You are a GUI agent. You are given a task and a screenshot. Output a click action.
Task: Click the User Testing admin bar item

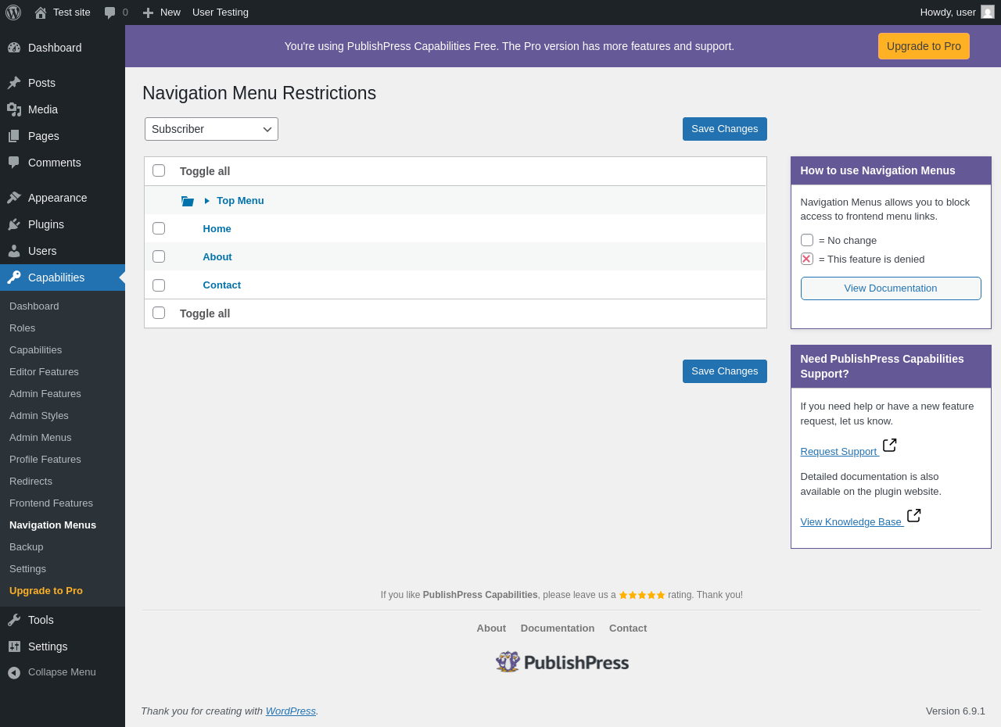(221, 13)
